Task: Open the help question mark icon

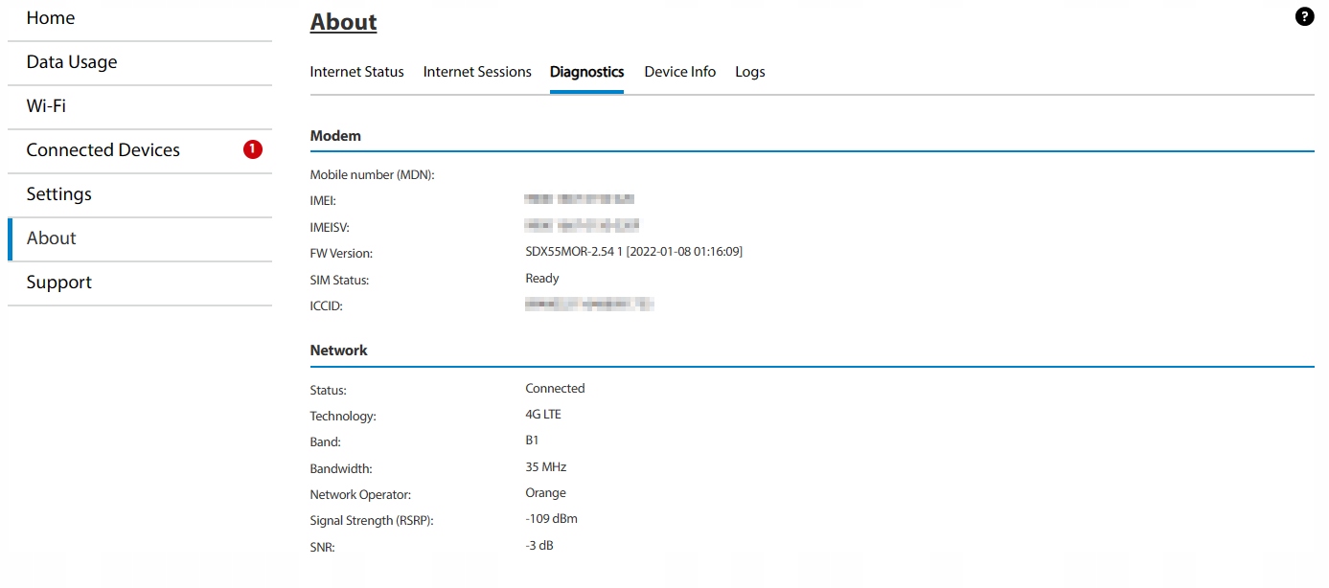Action: tap(1304, 16)
